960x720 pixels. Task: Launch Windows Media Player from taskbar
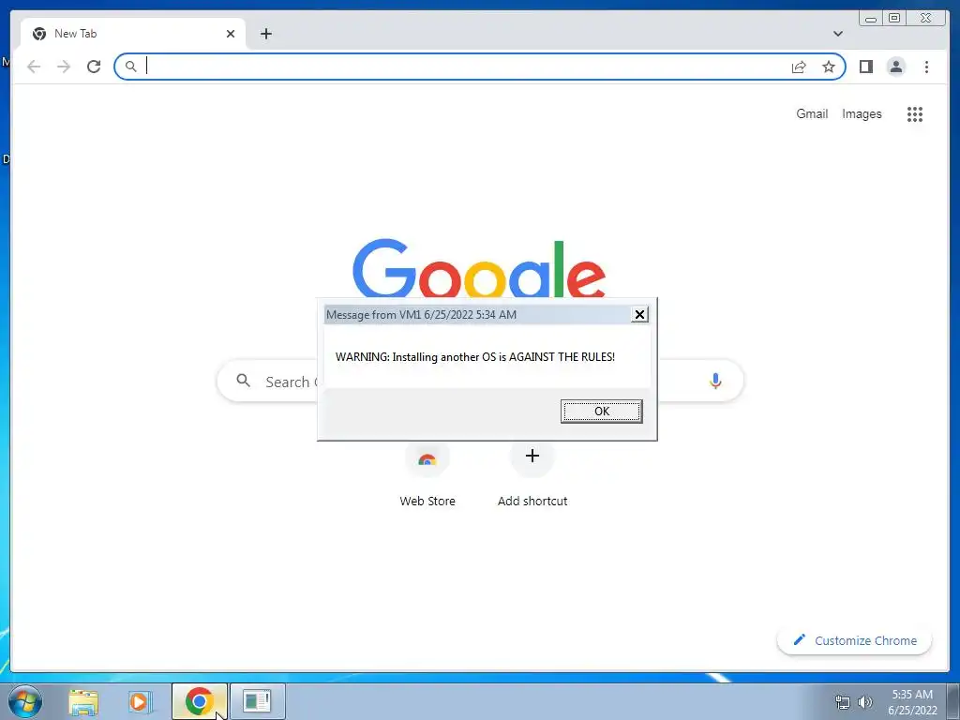click(x=140, y=701)
